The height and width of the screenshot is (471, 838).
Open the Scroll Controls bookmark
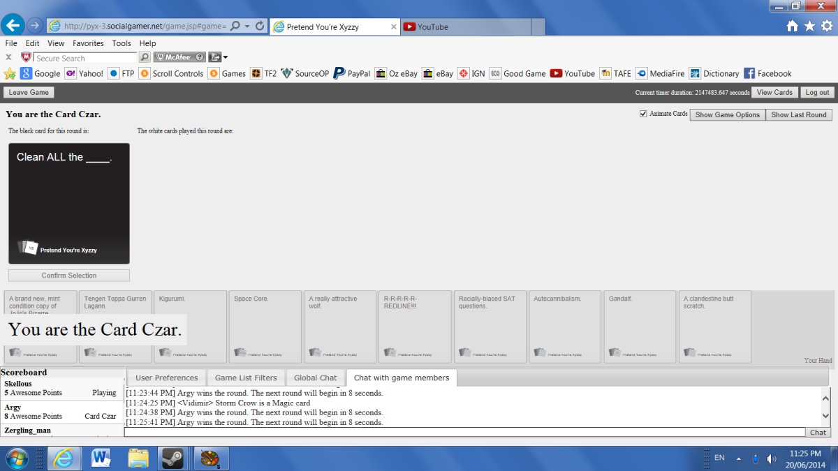[171, 73]
